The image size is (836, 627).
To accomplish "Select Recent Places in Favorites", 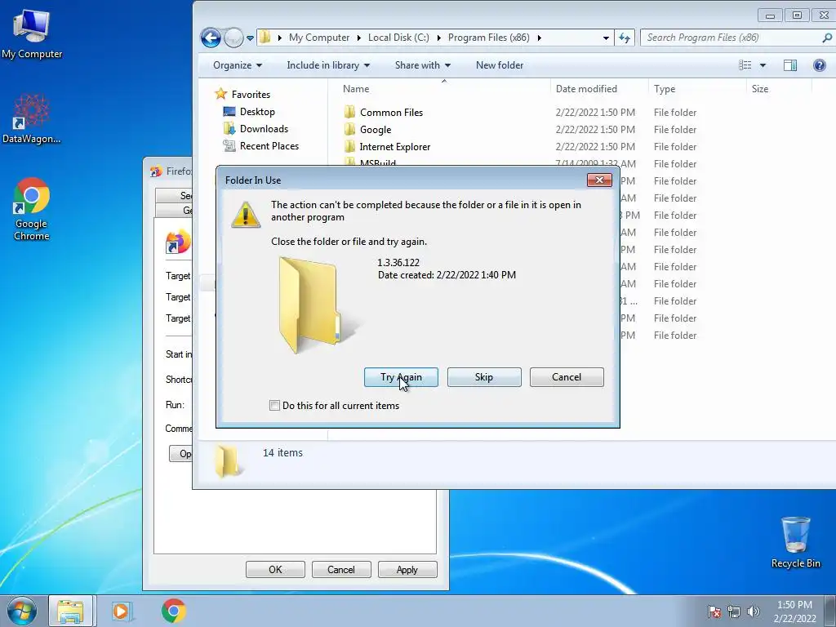I will (x=269, y=145).
